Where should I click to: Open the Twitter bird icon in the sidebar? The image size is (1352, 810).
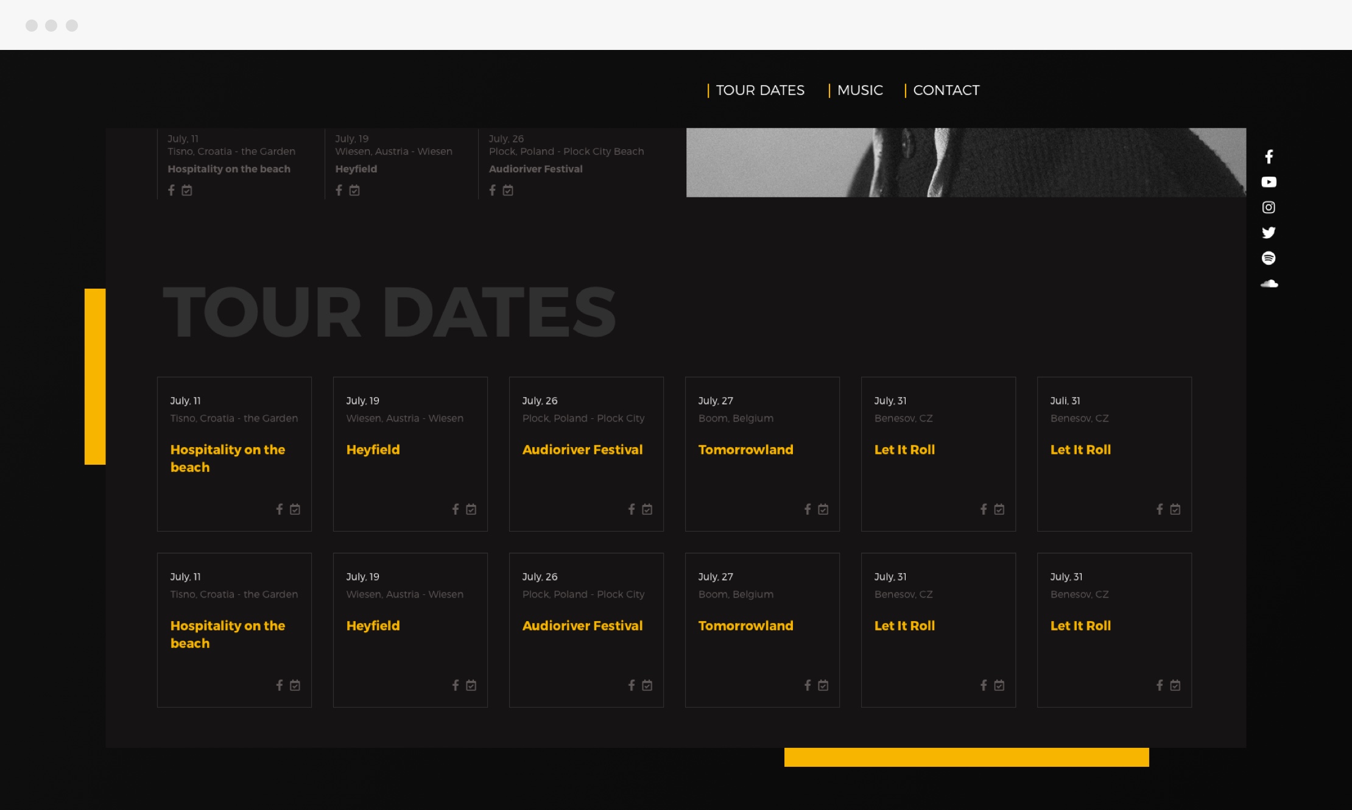click(1269, 233)
